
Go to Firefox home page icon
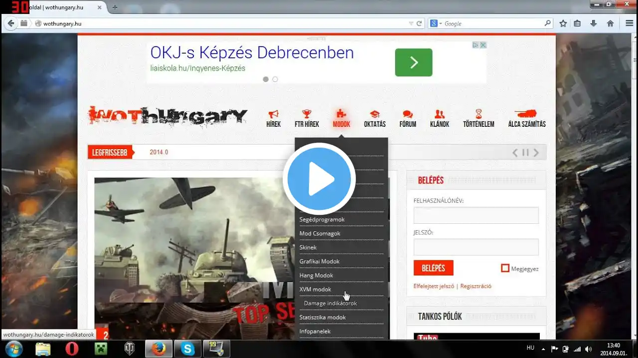610,23
